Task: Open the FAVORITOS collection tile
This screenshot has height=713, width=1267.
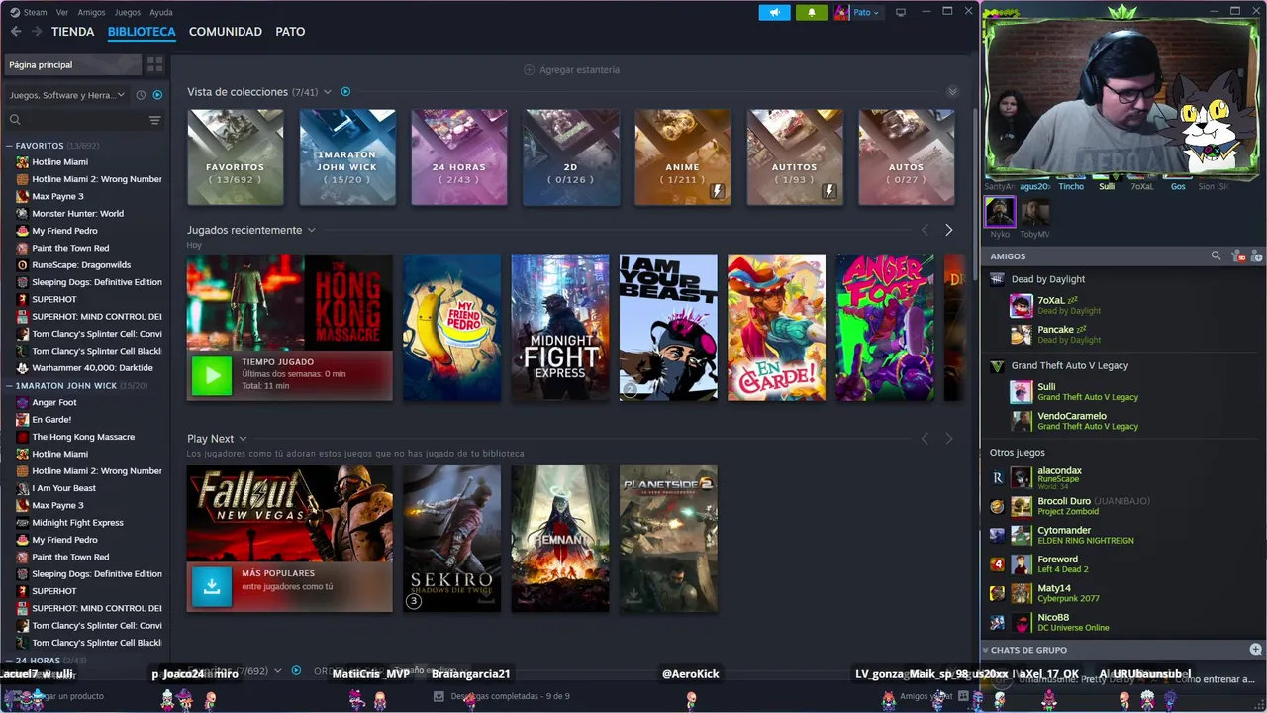Action: 236,157
